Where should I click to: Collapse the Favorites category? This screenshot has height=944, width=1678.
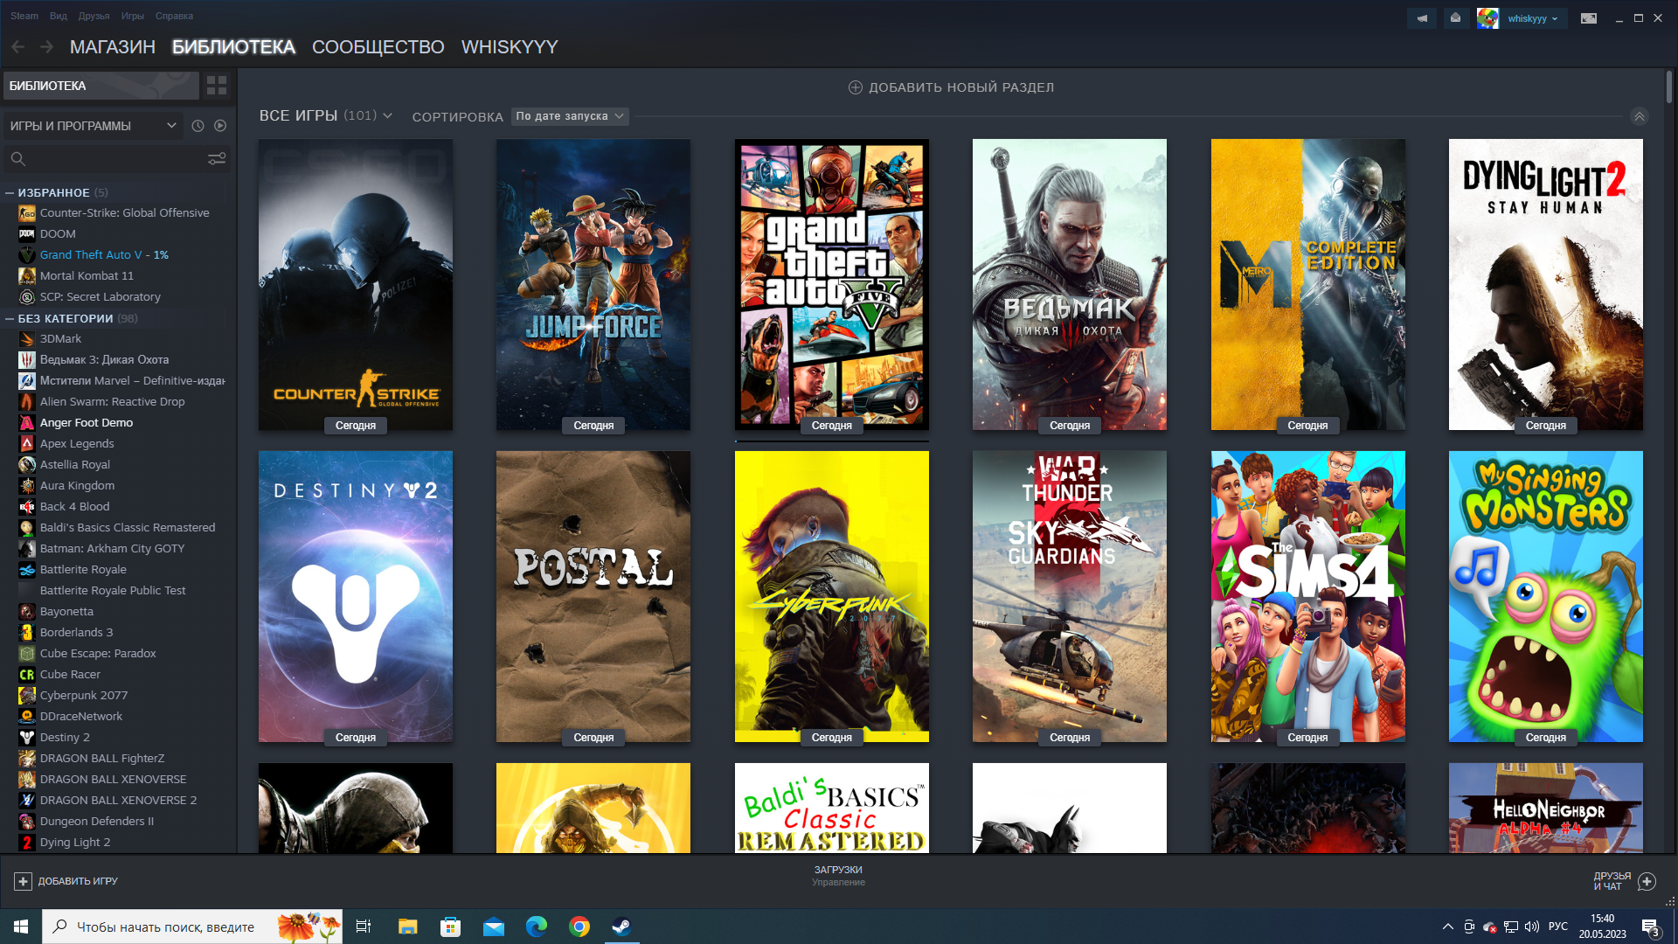point(10,192)
